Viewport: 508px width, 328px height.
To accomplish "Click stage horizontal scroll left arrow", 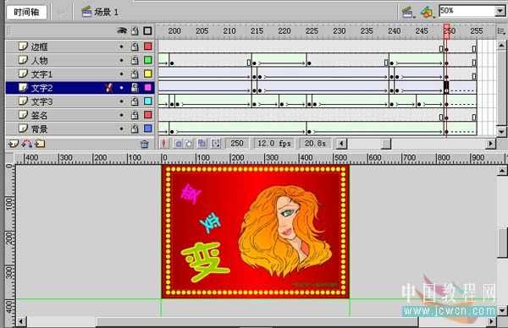I will [21, 321].
